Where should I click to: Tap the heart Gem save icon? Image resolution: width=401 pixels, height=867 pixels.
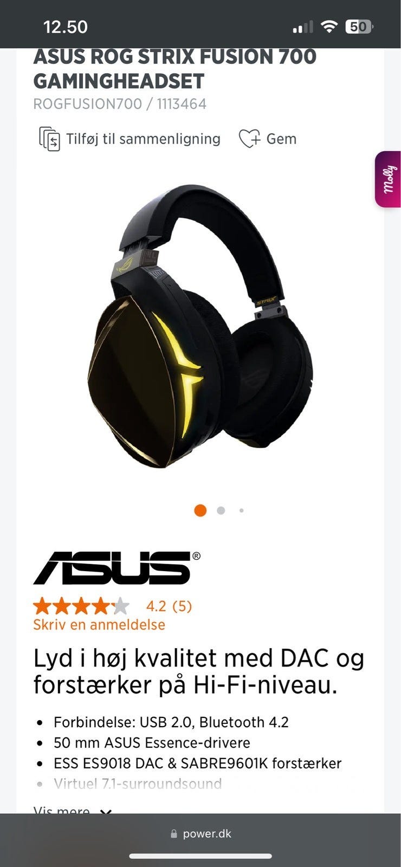click(x=250, y=139)
